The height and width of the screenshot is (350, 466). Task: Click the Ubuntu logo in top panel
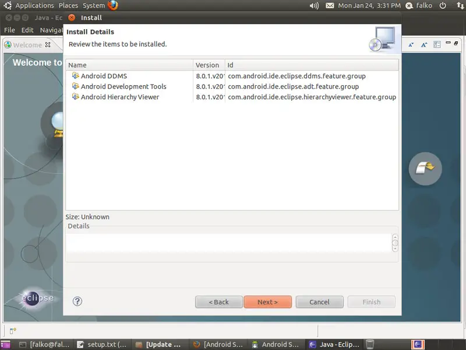tap(8, 5)
